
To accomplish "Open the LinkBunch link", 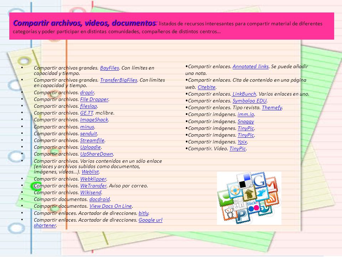I will [244, 94].
